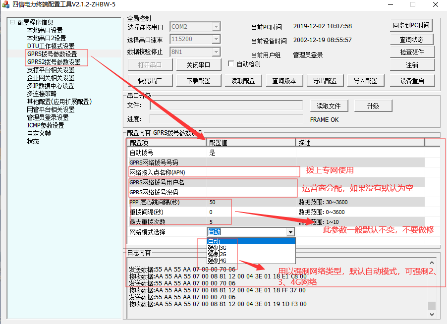Click the log scrollbar down arrow
The height and width of the screenshot is (324, 447).
[x=432, y=314]
